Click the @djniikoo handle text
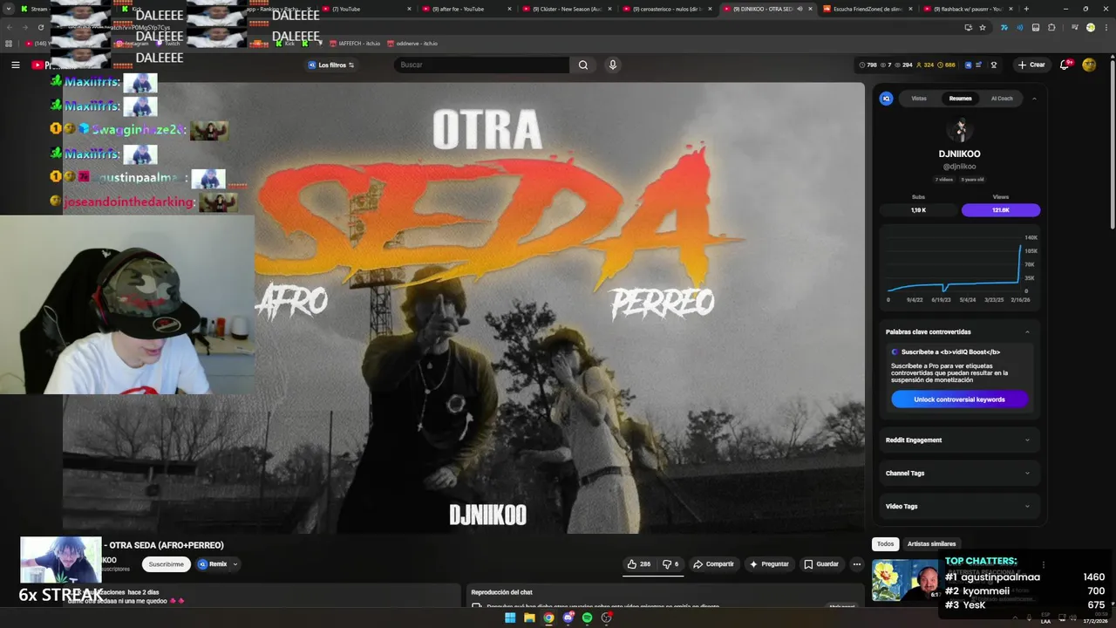 pos(959,167)
